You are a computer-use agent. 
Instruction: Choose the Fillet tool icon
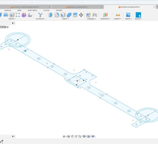pyautogui.click(x=57, y=15)
